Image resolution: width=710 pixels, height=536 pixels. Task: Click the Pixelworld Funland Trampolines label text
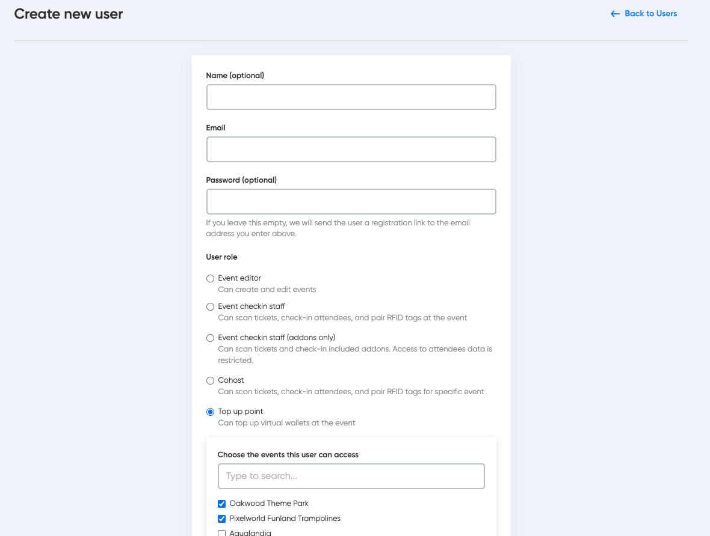[285, 519]
